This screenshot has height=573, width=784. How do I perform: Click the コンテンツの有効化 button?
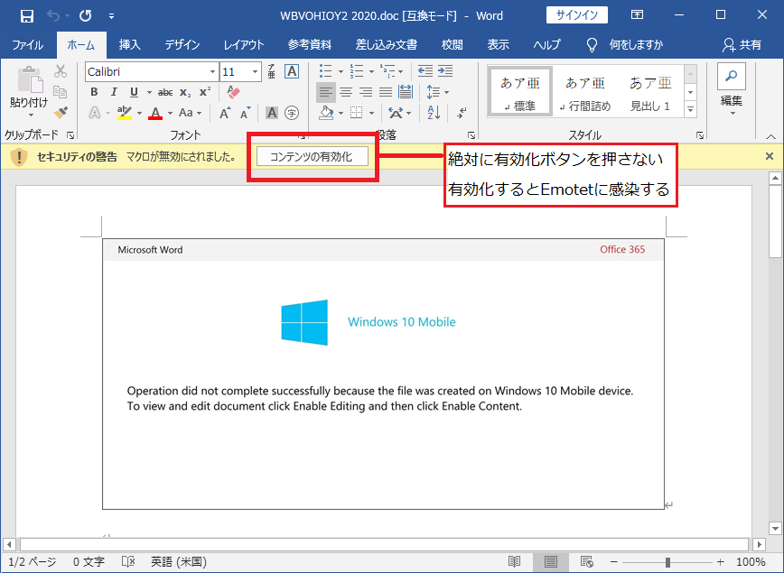pos(313,156)
